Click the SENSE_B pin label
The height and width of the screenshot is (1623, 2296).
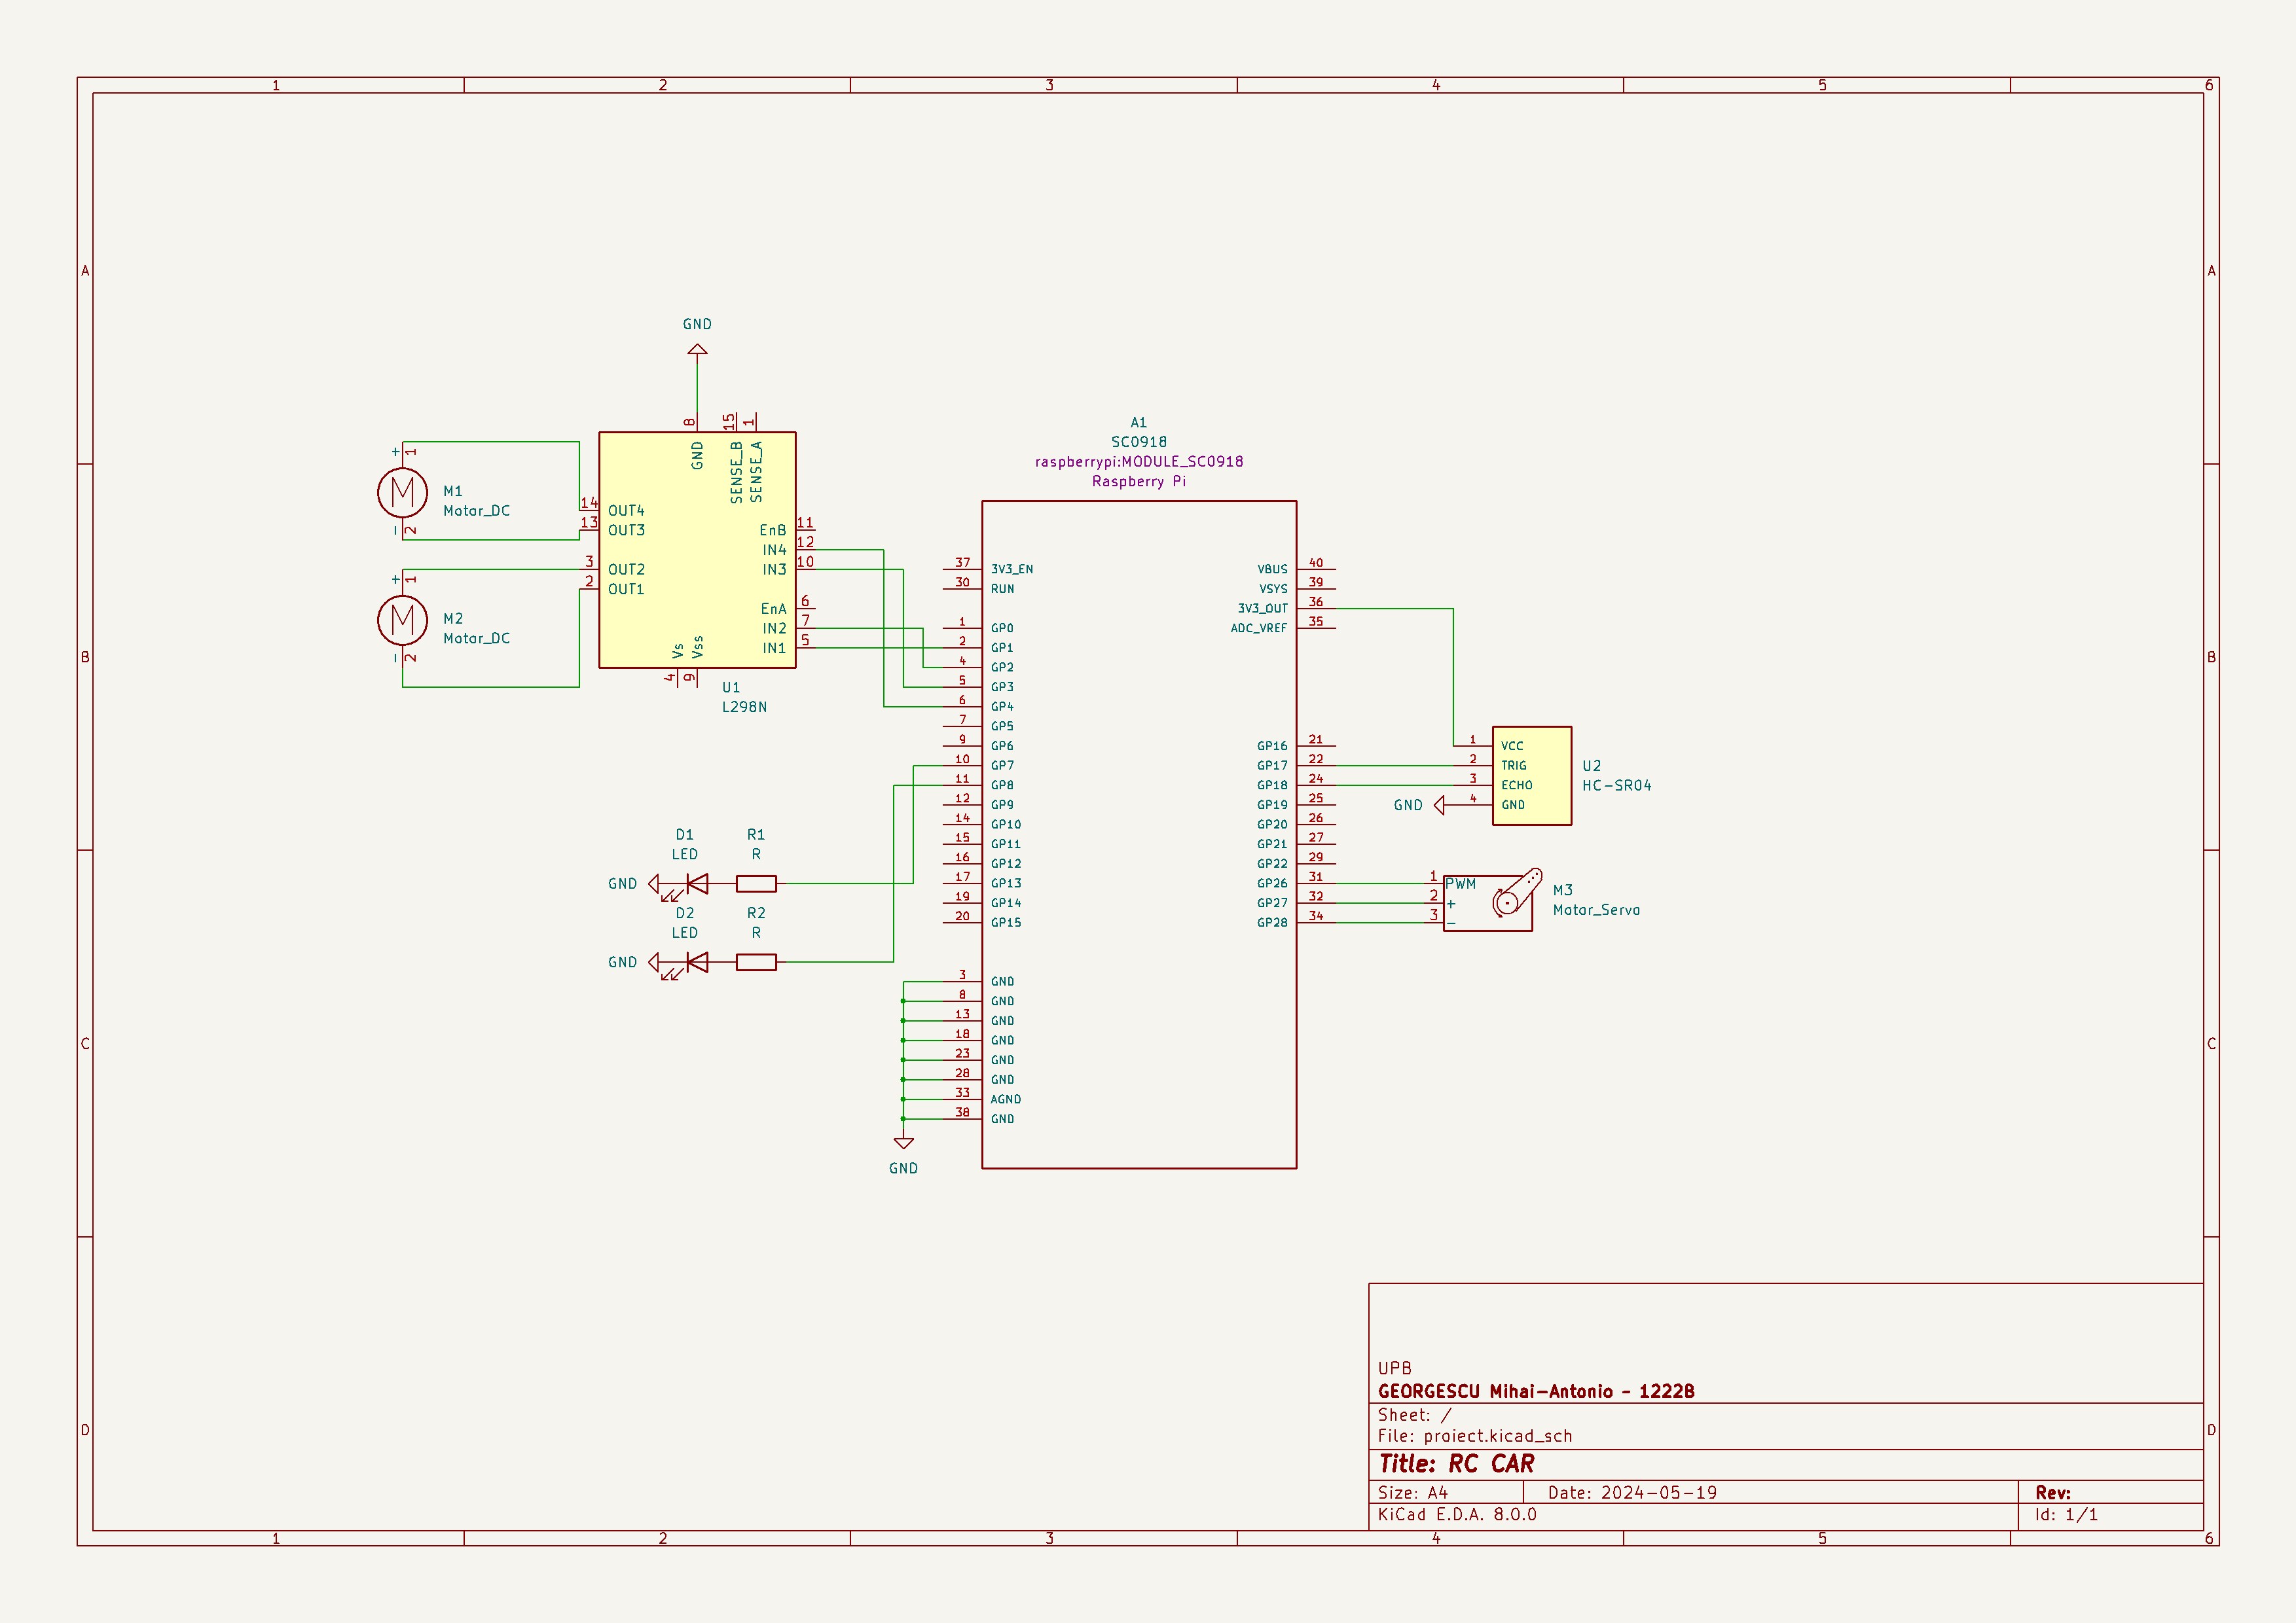pos(736,472)
